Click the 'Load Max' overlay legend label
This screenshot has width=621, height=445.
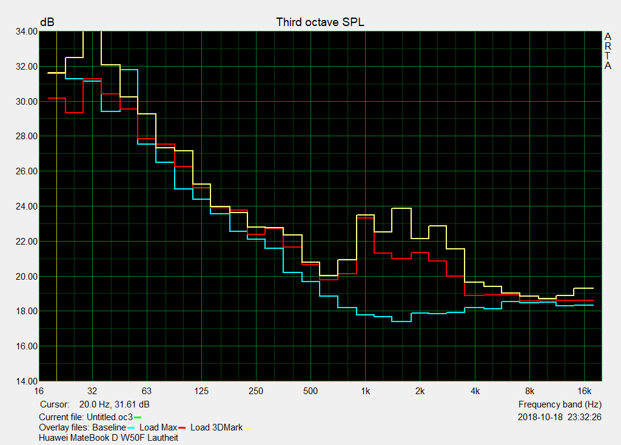(x=158, y=427)
